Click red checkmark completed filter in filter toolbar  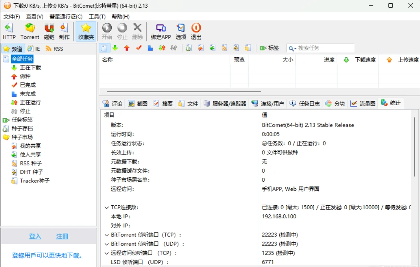click(x=139, y=48)
